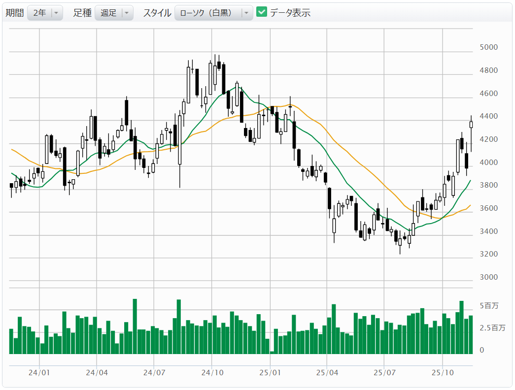Click the 24/10 date axis label
The height and width of the screenshot is (390, 515).
(211, 374)
